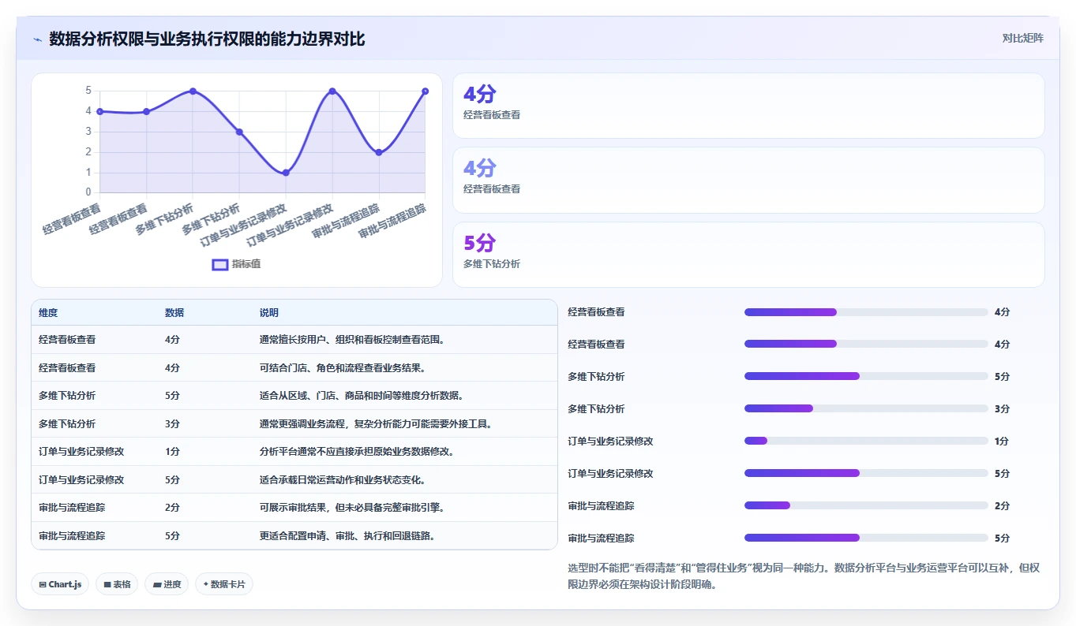Click the 1分 cell in the table
The image size is (1076, 626).
tap(172, 452)
